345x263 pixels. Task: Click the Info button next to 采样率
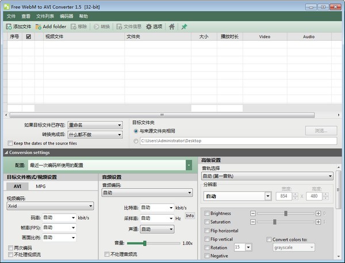pyautogui.click(x=190, y=216)
